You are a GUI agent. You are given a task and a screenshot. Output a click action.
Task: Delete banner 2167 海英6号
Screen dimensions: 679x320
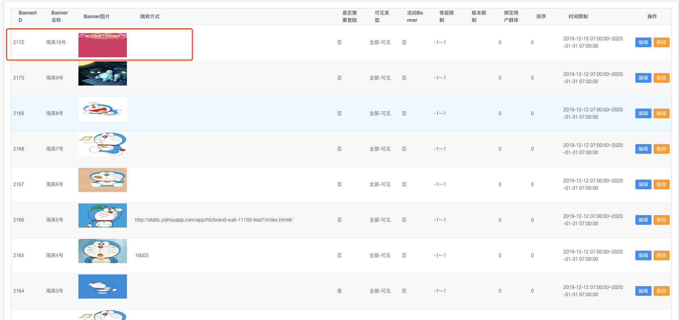coord(661,184)
